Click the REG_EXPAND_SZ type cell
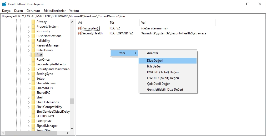The width and height of the screenshot is (266, 136). pos(121,33)
